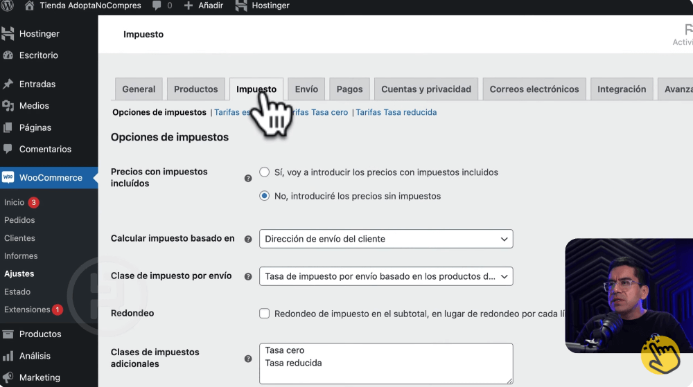The width and height of the screenshot is (693, 387).
Task: Switch to the General tab
Action: (139, 89)
